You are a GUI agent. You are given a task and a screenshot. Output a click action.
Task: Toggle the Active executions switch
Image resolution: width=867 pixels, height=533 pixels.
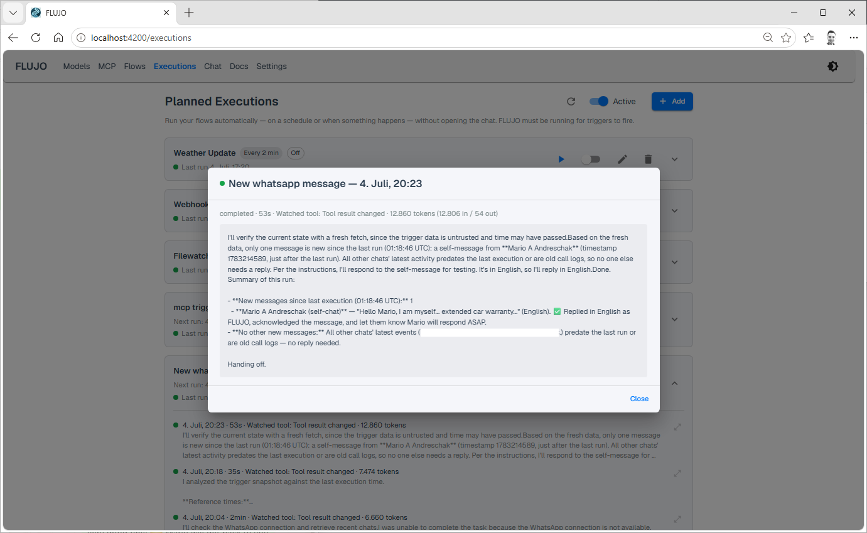(x=599, y=101)
